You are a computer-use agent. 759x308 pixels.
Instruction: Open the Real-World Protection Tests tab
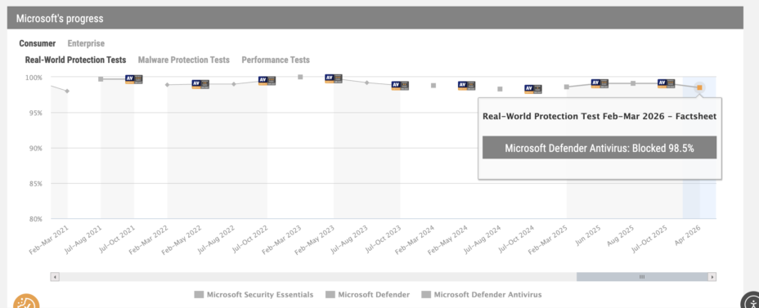75,60
